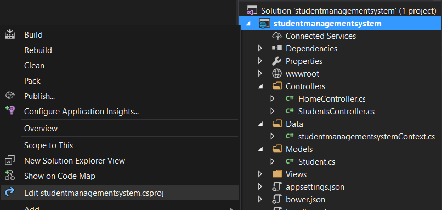Click the New Solution Explorer View icon
This screenshot has height=210, width=442.
click(x=10, y=160)
